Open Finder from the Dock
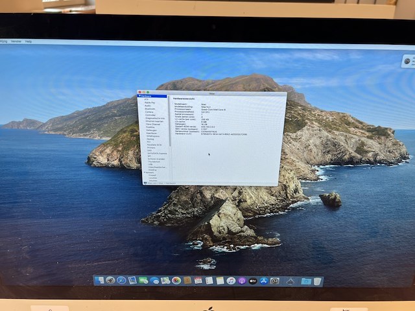Screen dimensions: 415x311 (100, 281)
